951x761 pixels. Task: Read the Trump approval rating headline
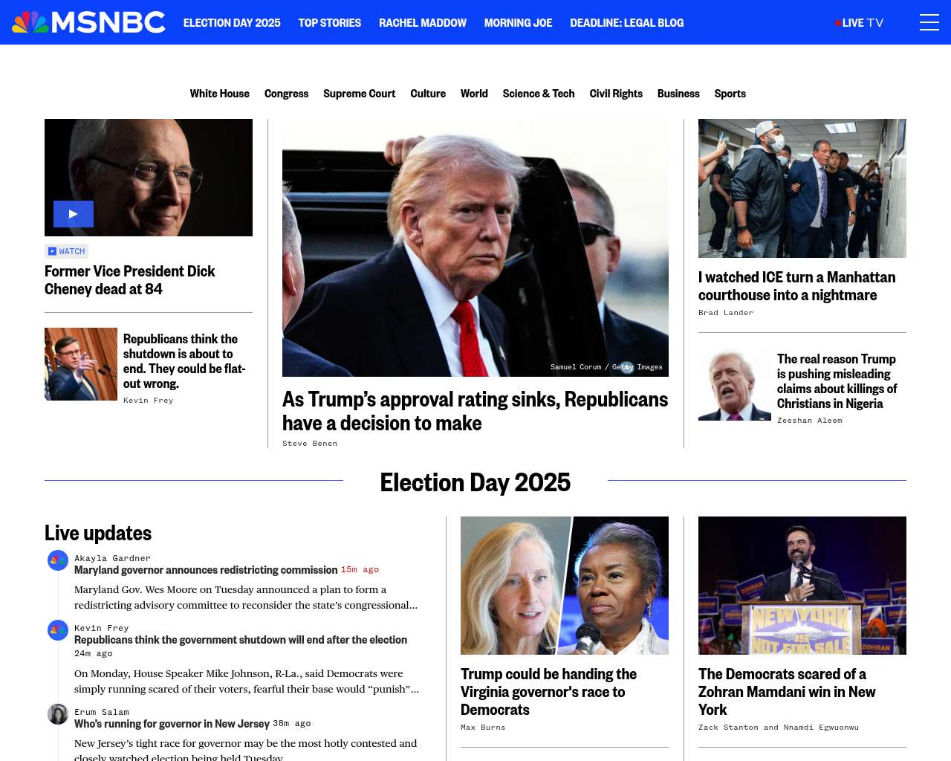tap(475, 411)
